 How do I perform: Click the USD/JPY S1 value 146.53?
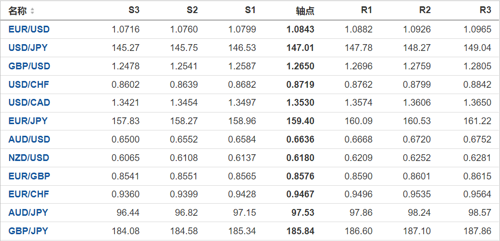pyautogui.click(x=242, y=48)
